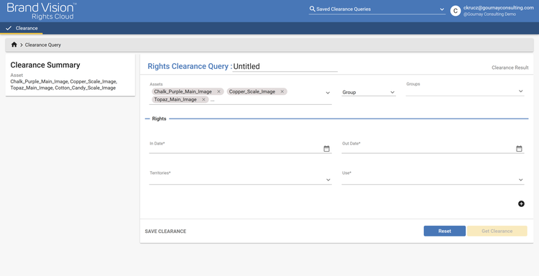Click the Clearance Result tab
The image size is (539, 276).
click(x=510, y=68)
